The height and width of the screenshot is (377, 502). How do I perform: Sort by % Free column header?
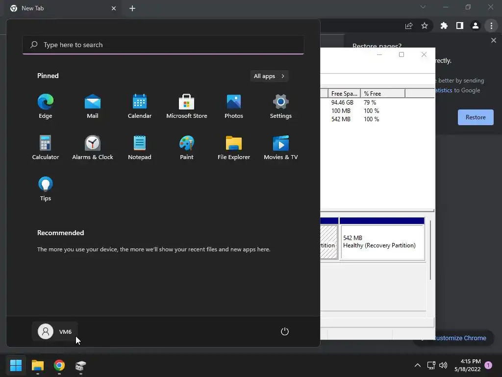pyautogui.click(x=383, y=94)
